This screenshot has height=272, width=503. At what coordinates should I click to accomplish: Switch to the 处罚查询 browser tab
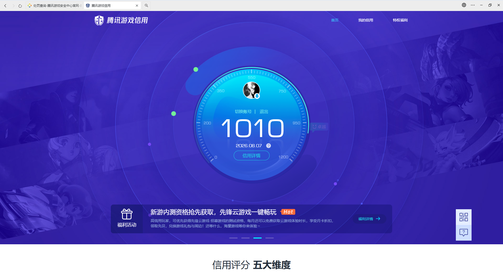tap(54, 5)
